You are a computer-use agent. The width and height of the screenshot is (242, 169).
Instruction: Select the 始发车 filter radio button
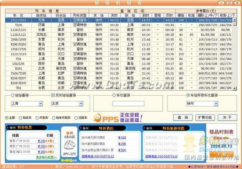21,118
